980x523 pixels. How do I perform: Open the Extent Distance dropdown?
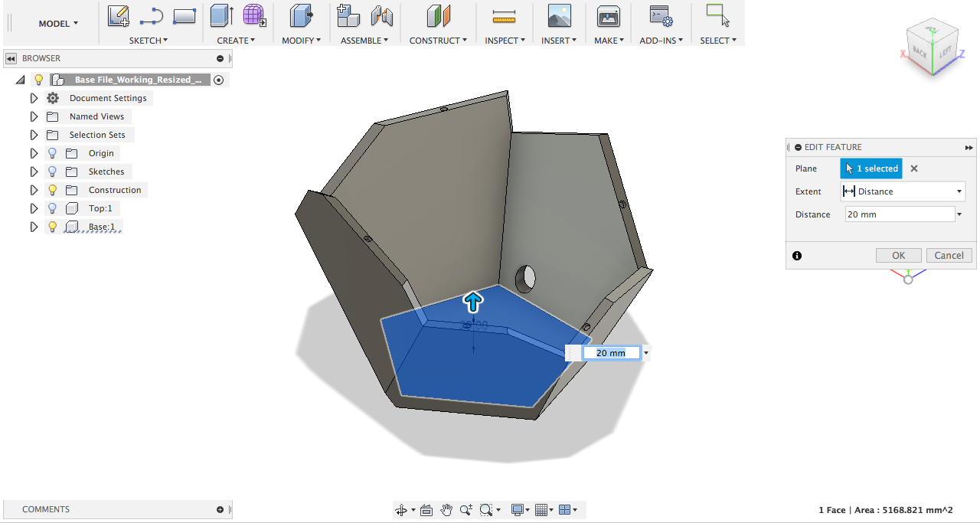pos(903,191)
